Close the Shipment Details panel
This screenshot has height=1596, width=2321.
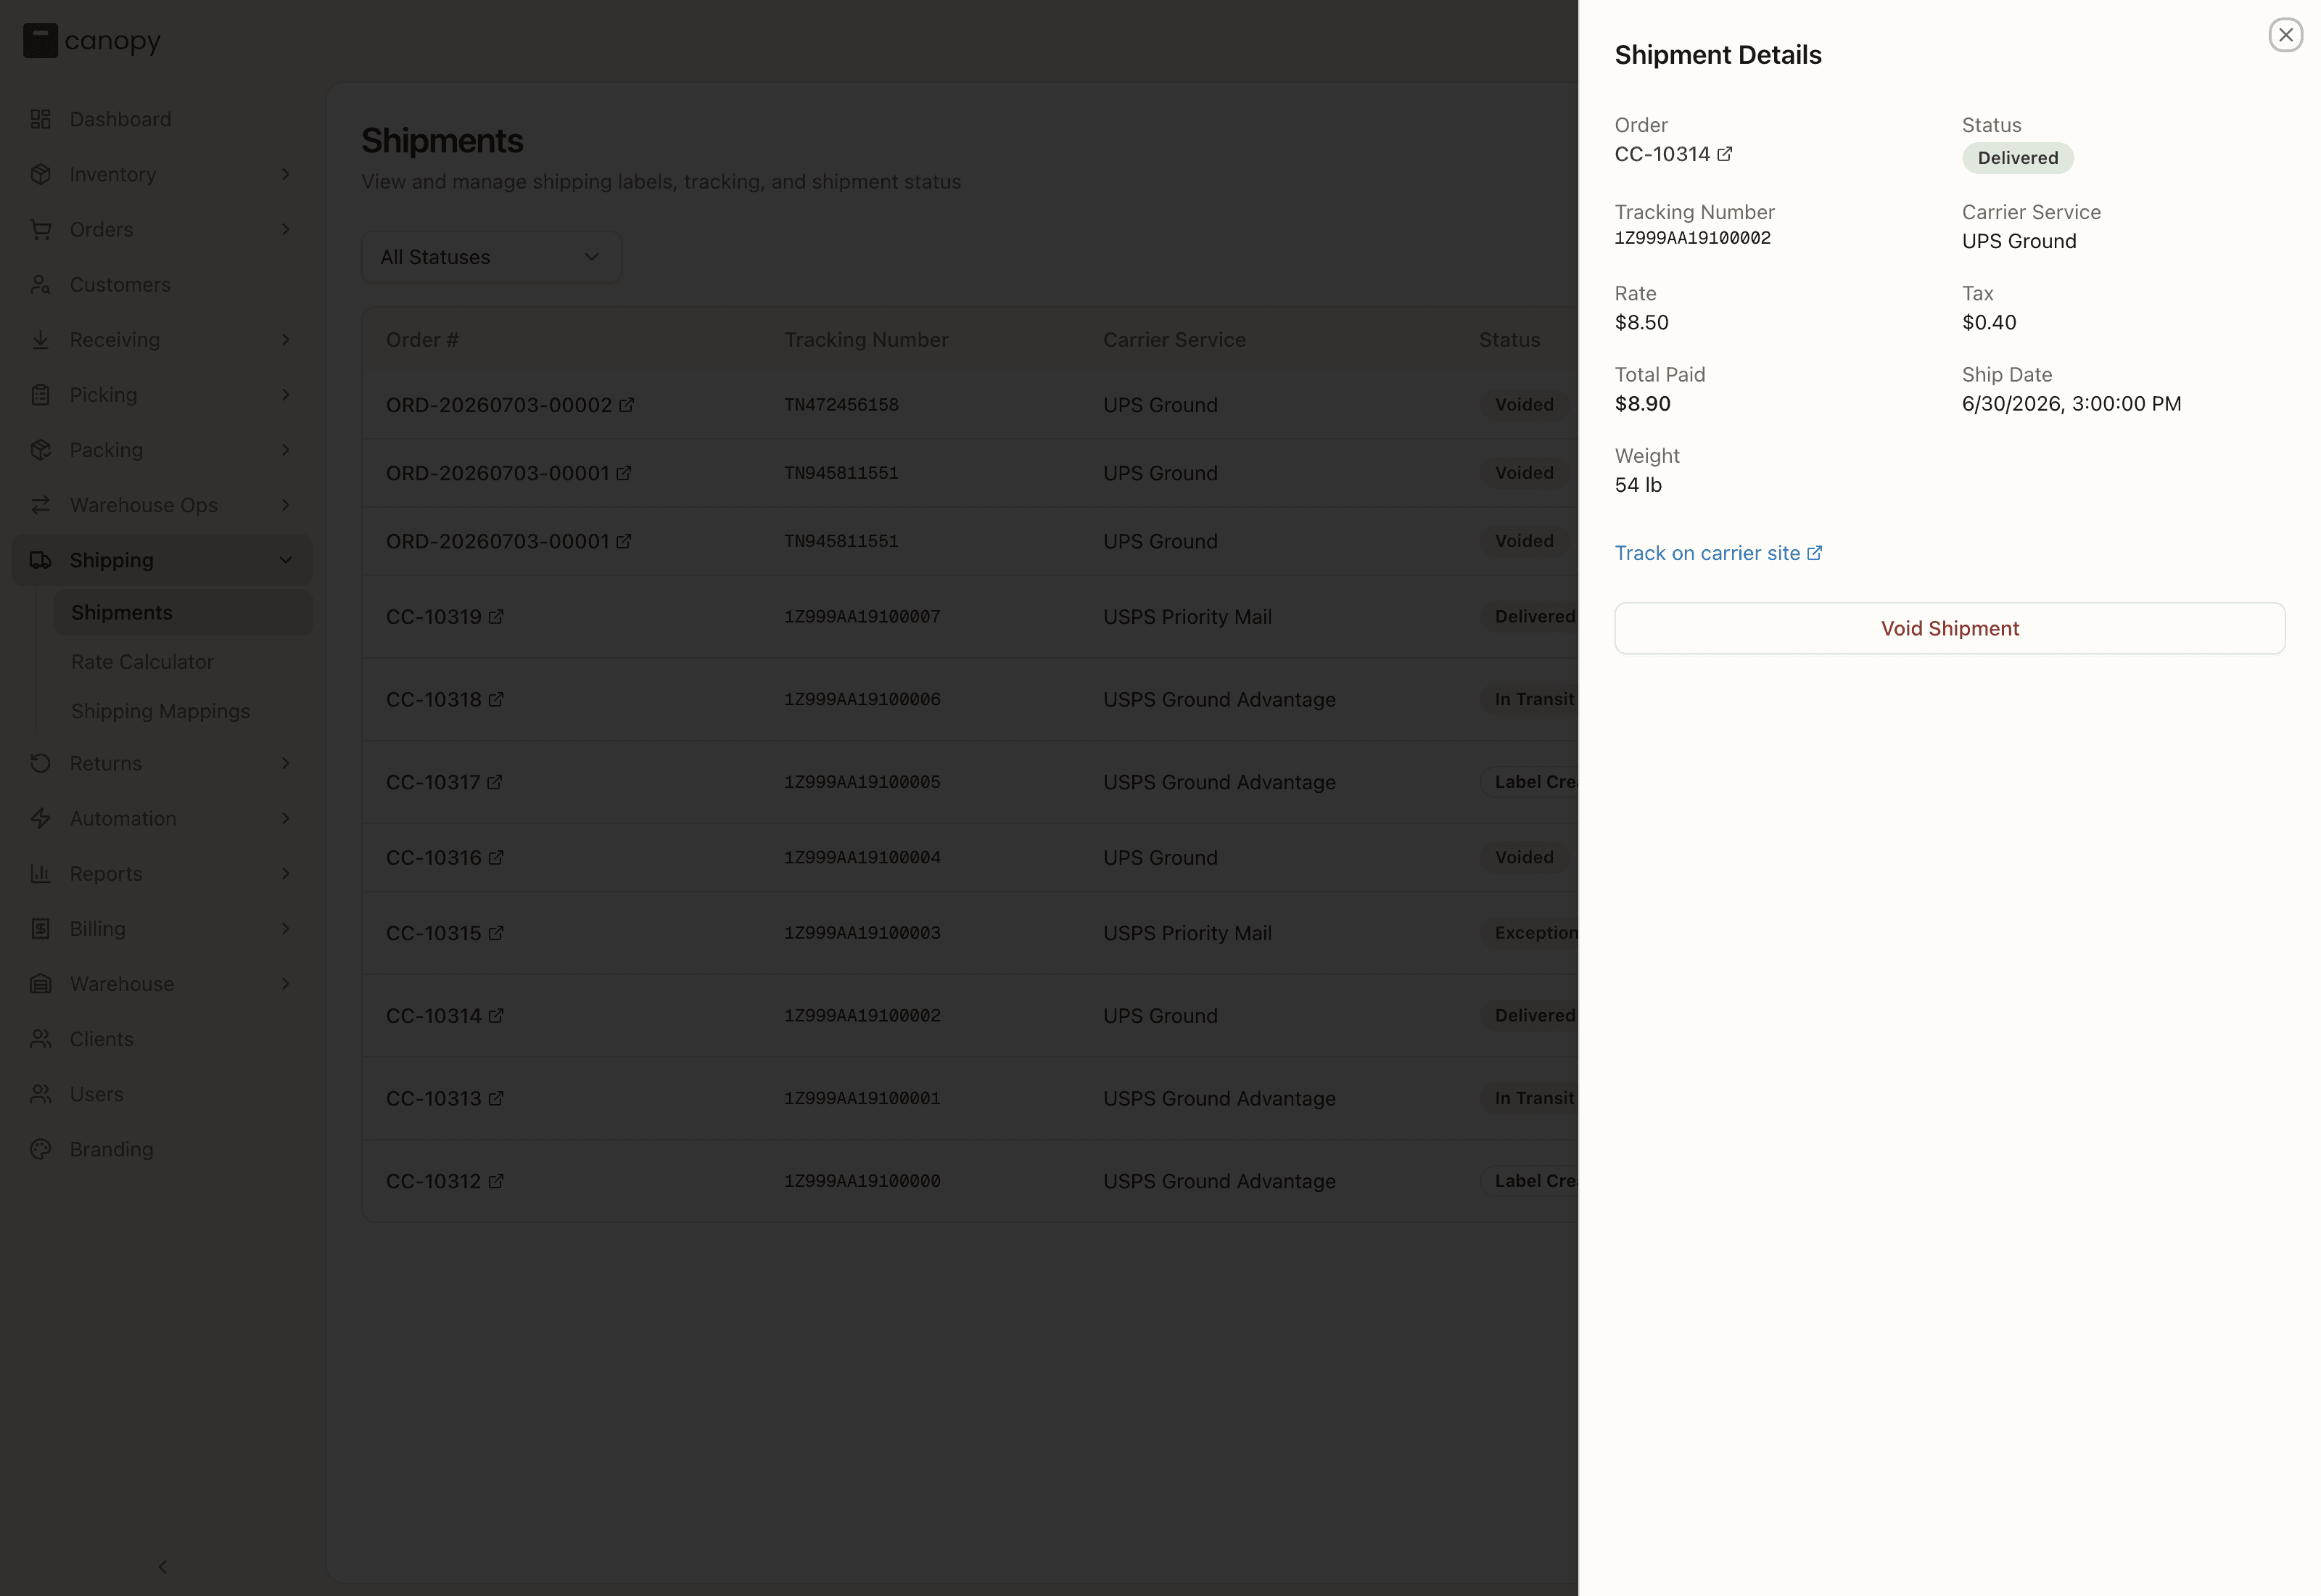click(2285, 35)
